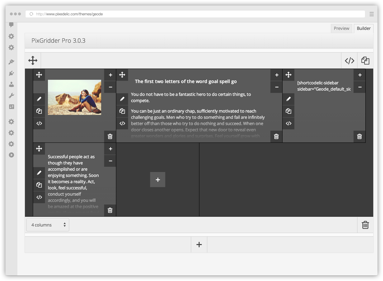This screenshot has height=281, width=383.
Task: Decrease width of the goal text block
Action: click(277, 87)
